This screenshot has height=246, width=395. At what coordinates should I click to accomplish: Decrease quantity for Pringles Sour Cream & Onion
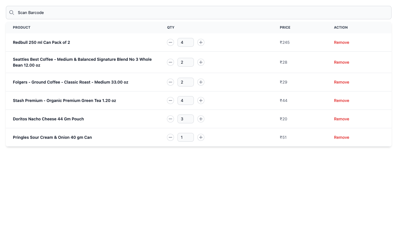pyautogui.click(x=170, y=137)
